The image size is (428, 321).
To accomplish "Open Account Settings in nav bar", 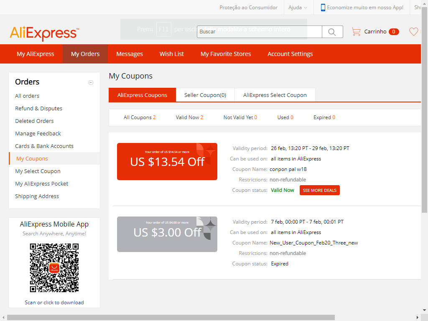I will pos(290,54).
